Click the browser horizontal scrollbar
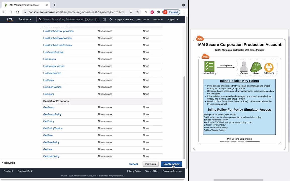Screen dimensions: 290x181 [92, 179]
